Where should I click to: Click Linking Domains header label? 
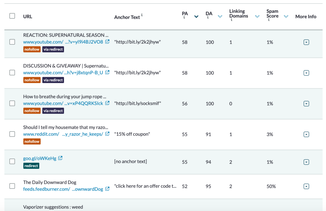(x=239, y=13)
